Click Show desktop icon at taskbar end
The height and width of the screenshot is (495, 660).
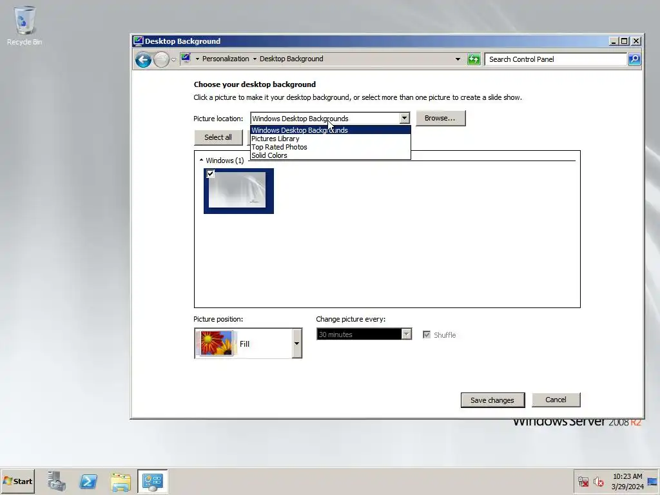point(652,481)
